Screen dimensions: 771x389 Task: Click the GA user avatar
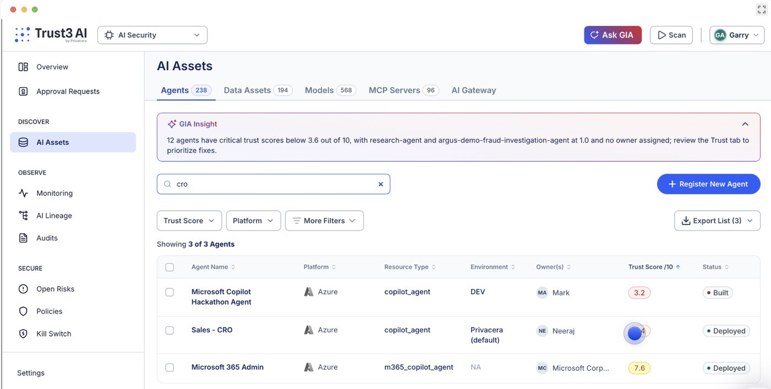click(x=720, y=35)
